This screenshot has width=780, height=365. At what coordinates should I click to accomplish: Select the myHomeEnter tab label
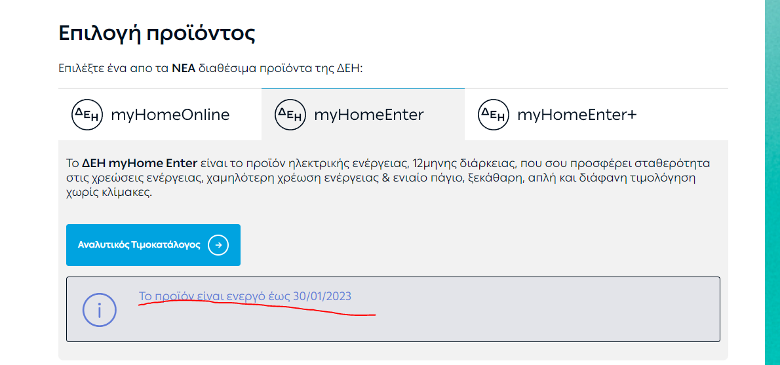pyautogui.click(x=368, y=115)
